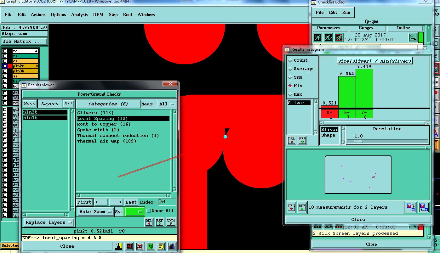The width and height of the screenshot is (440, 253).
Task: Click the first running man icon in Checklist Editor
Action: [x=318, y=38]
